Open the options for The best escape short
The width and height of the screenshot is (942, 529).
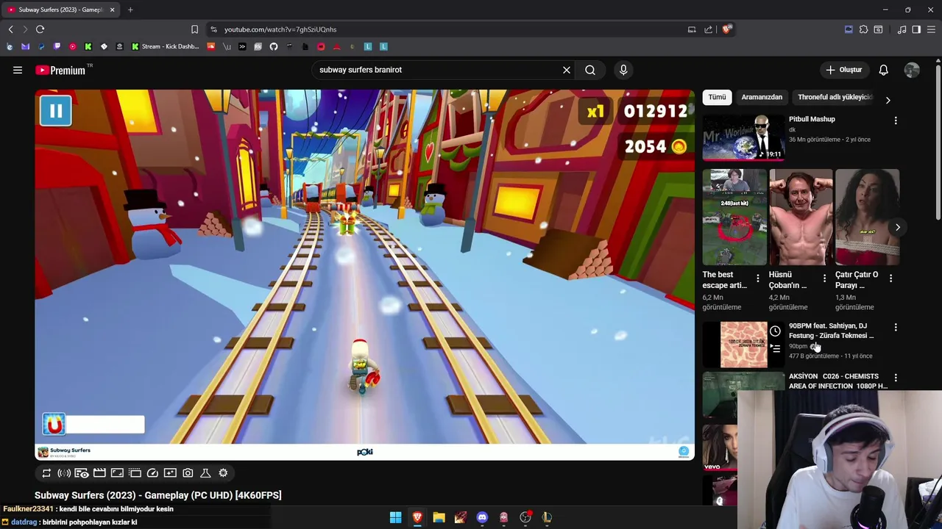coord(757,278)
